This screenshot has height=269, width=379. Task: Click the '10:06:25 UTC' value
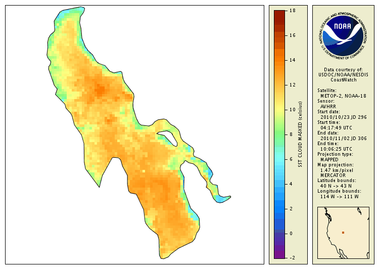(x=336, y=149)
